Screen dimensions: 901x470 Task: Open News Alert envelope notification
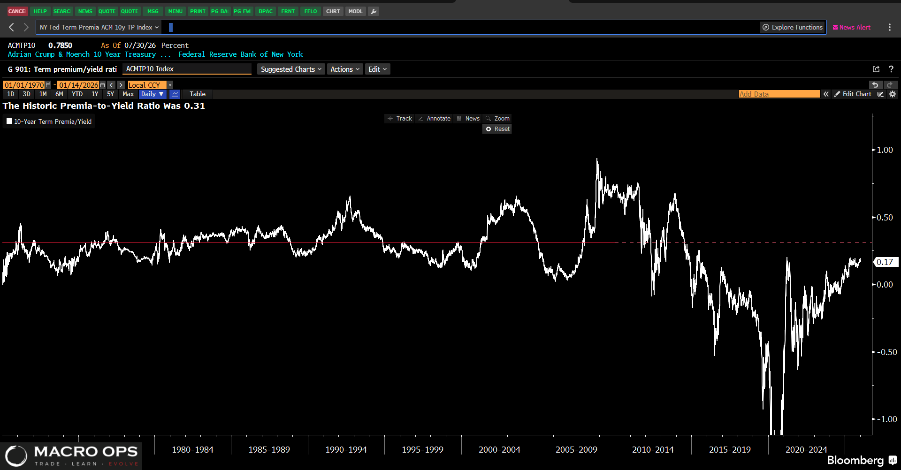pos(851,27)
